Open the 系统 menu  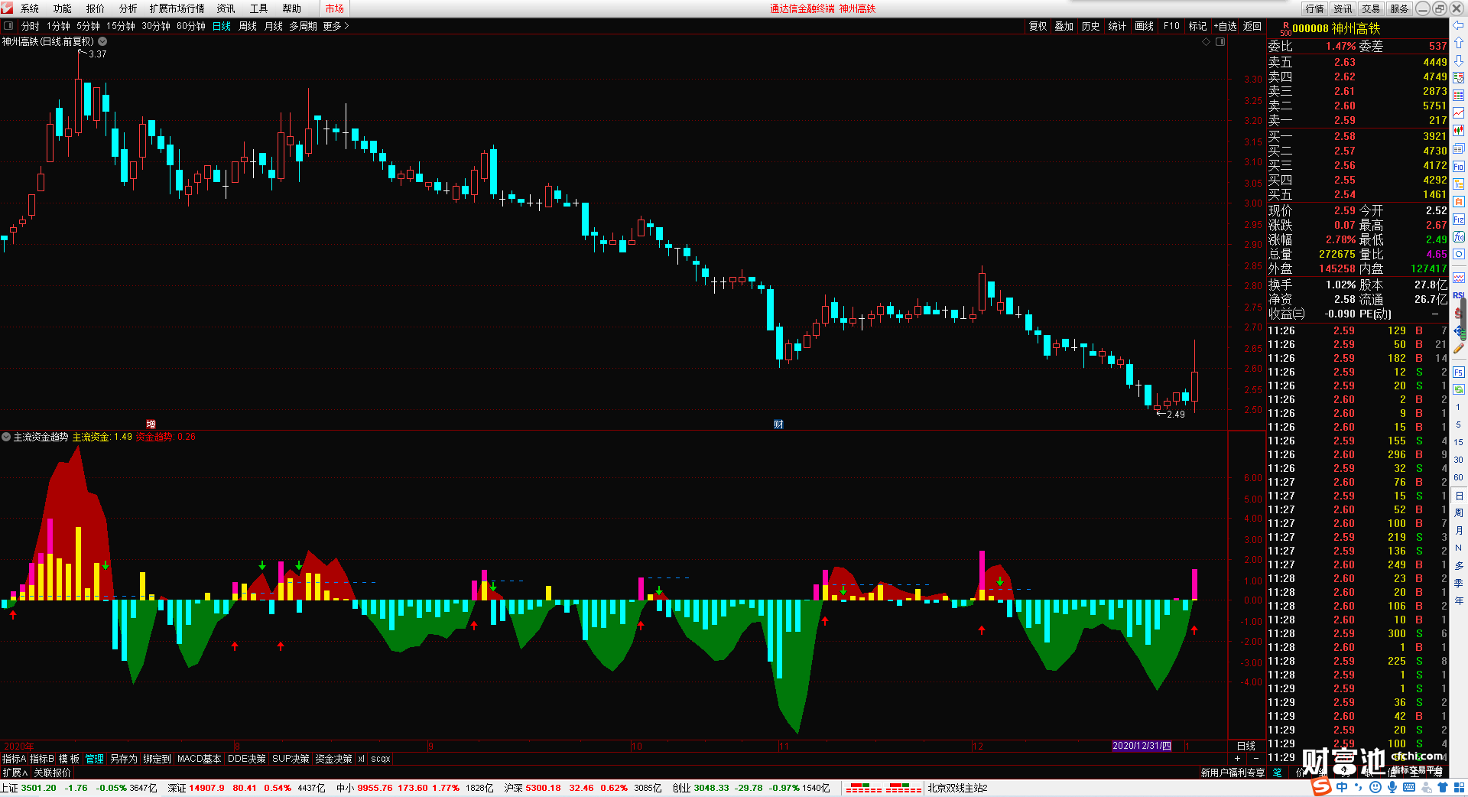(x=30, y=8)
